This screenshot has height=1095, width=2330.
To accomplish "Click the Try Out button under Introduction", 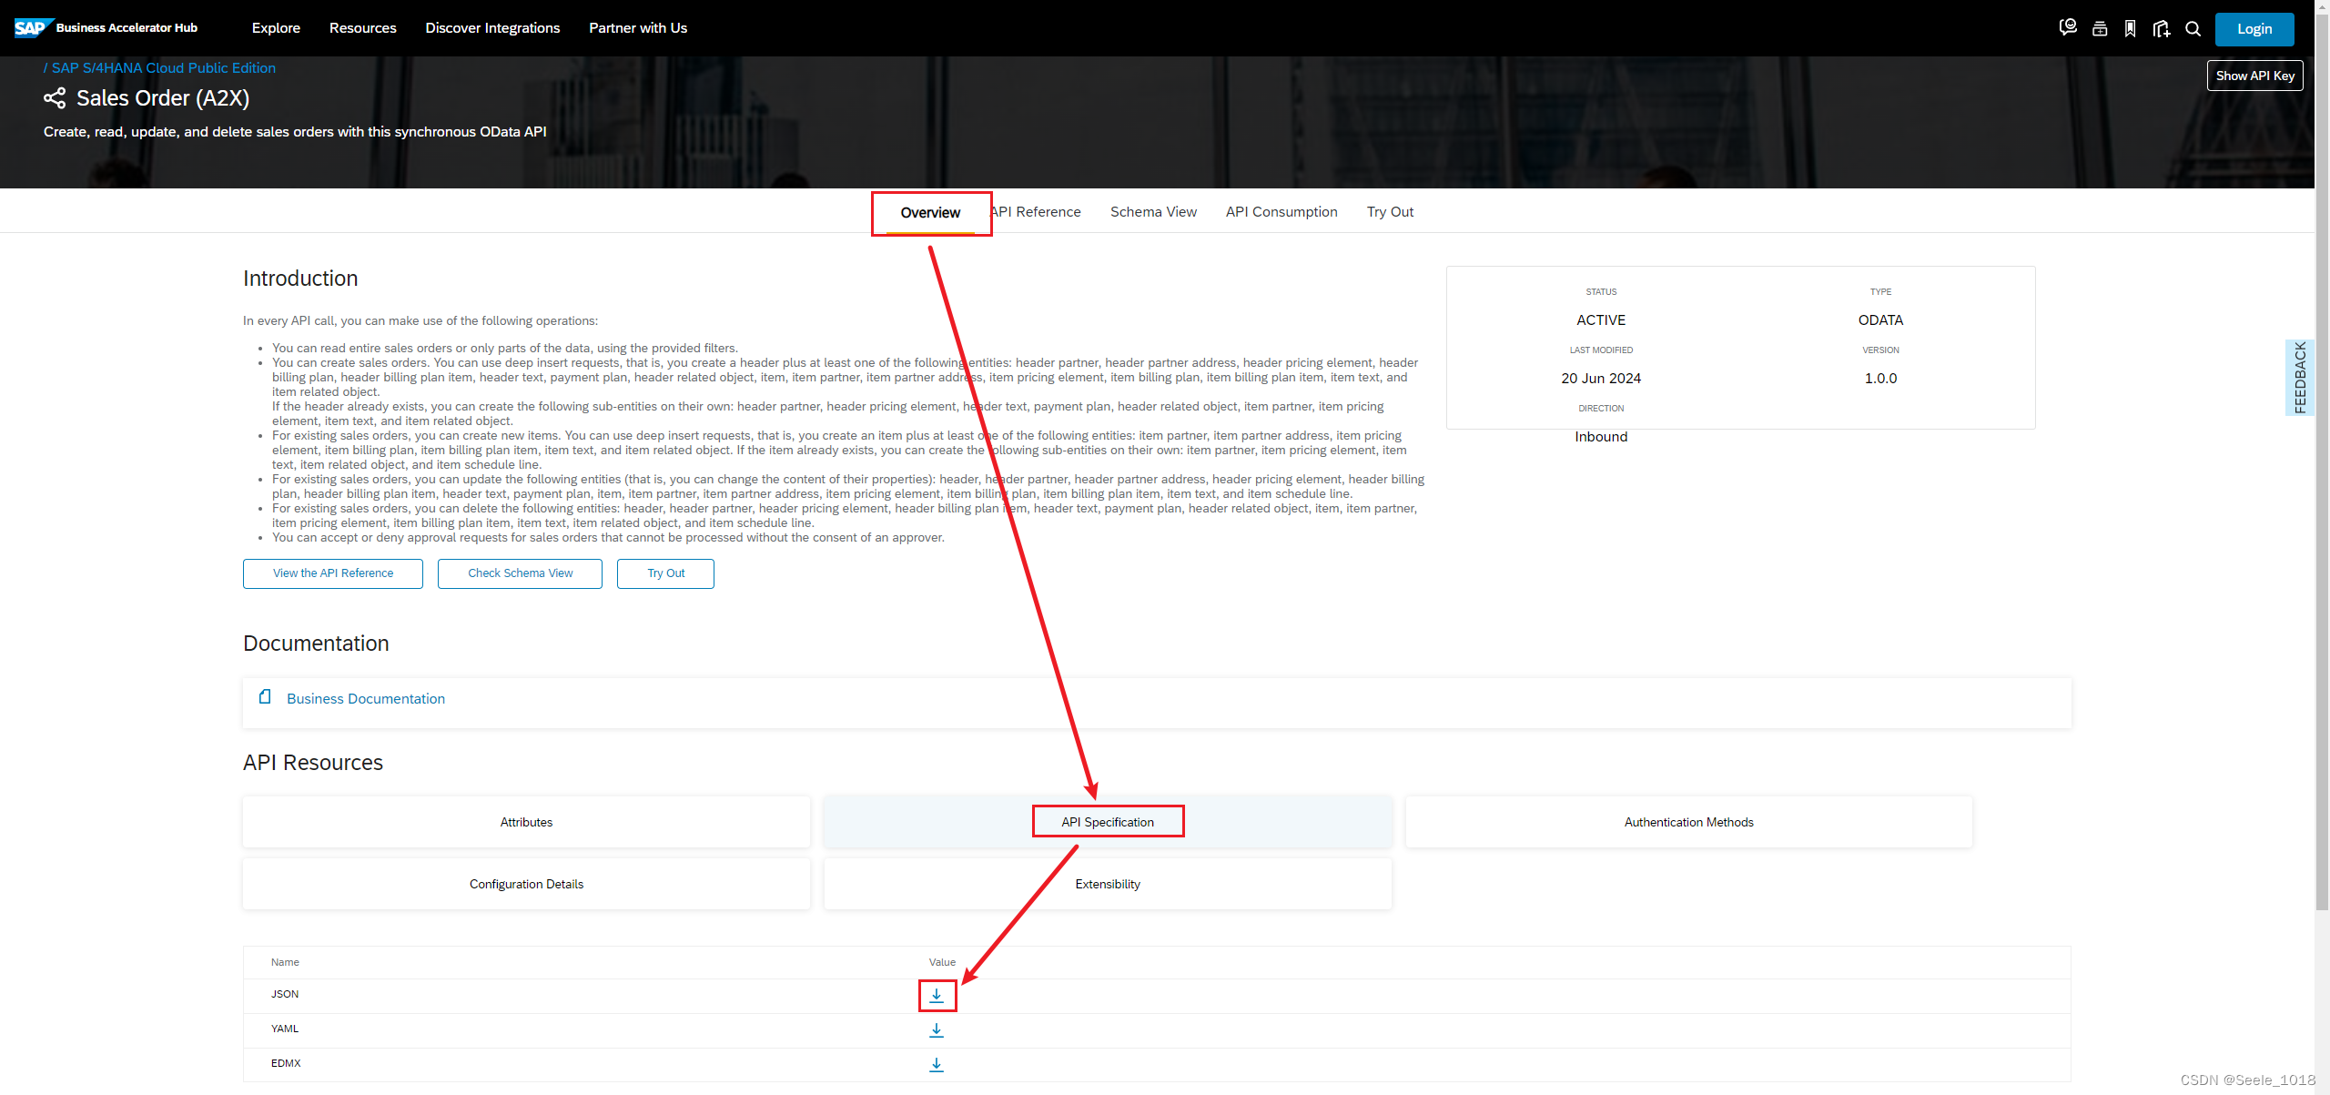I will 665,573.
